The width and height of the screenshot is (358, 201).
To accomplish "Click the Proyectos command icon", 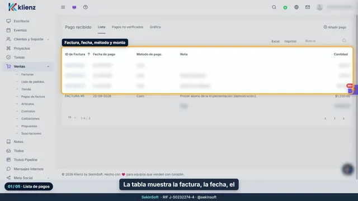I will tap(8, 49).
